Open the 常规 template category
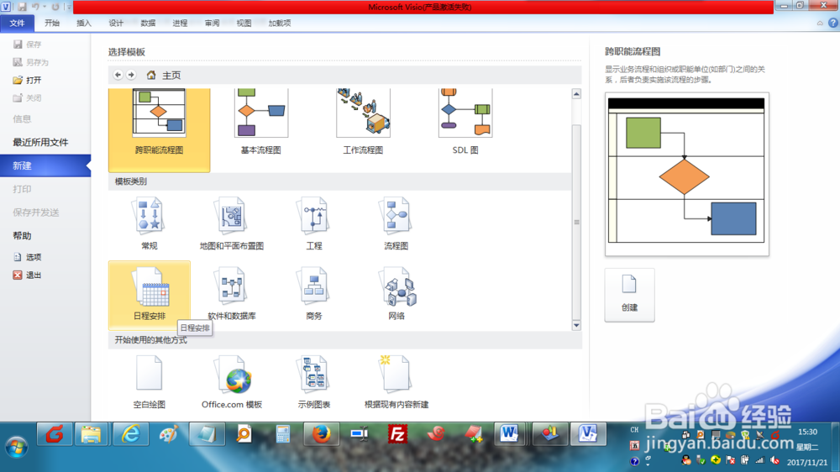This screenshot has width=840, height=472. click(149, 224)
